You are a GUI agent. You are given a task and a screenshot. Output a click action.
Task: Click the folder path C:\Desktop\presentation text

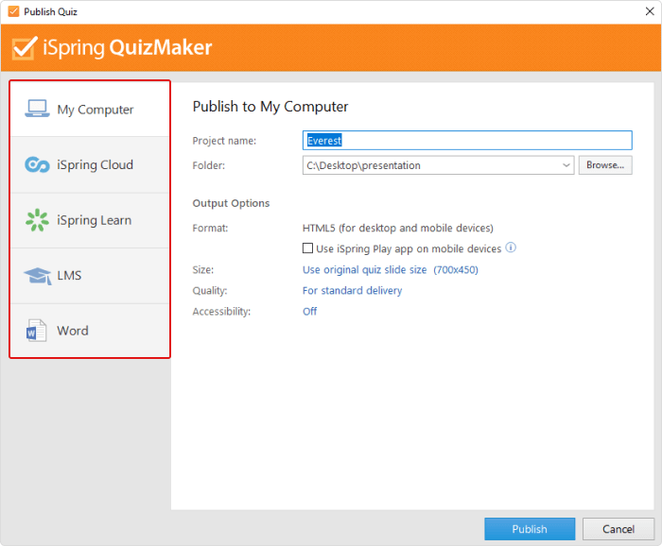363,165
